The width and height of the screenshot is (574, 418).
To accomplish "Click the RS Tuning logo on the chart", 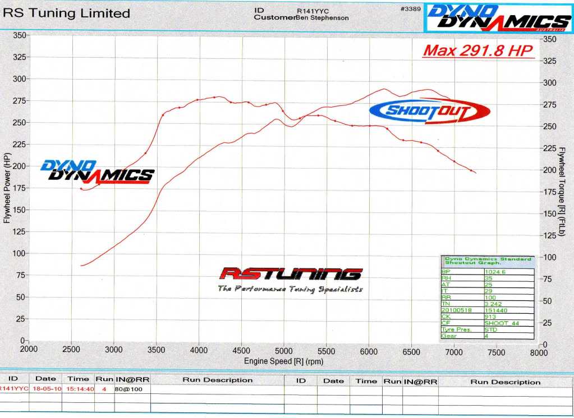I will [x=290, y=274].
